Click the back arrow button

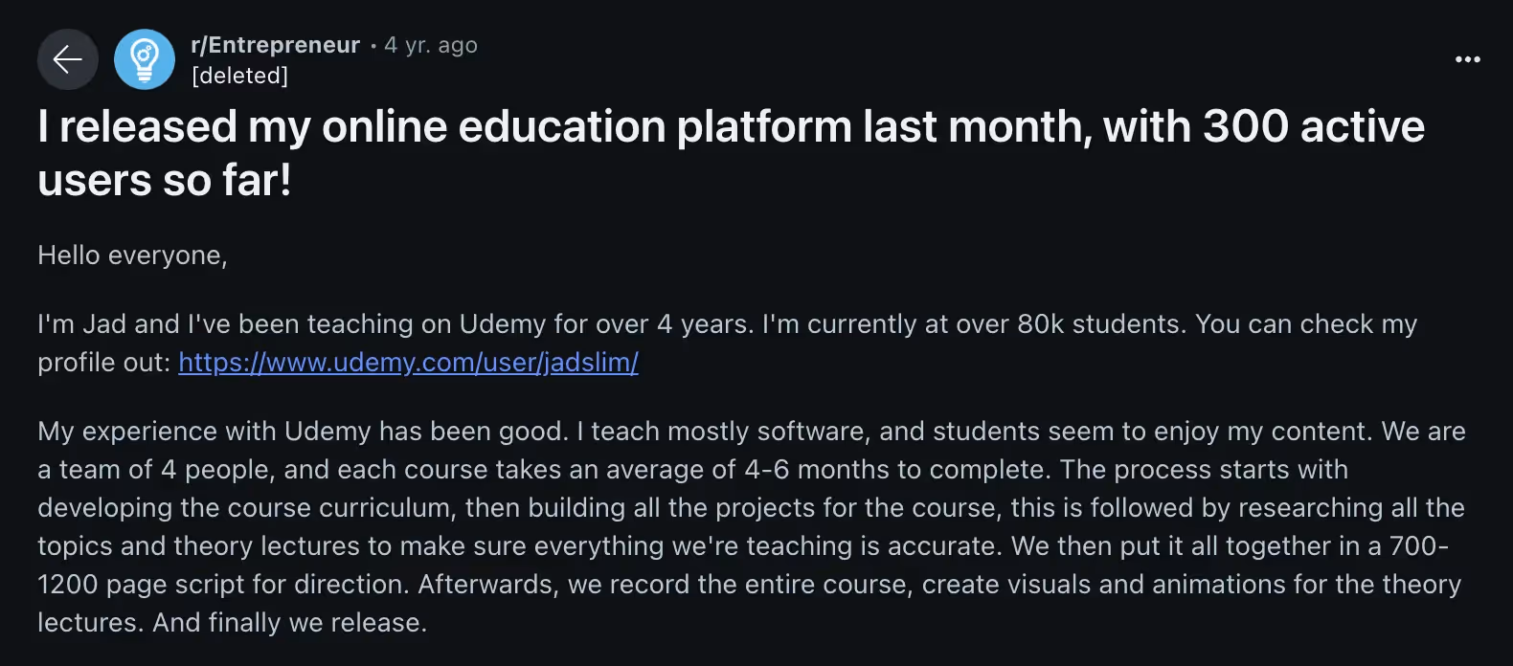tap(68, 59)
